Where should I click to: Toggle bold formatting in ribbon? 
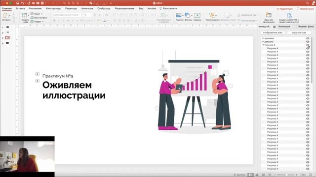(x=54, y=21)
